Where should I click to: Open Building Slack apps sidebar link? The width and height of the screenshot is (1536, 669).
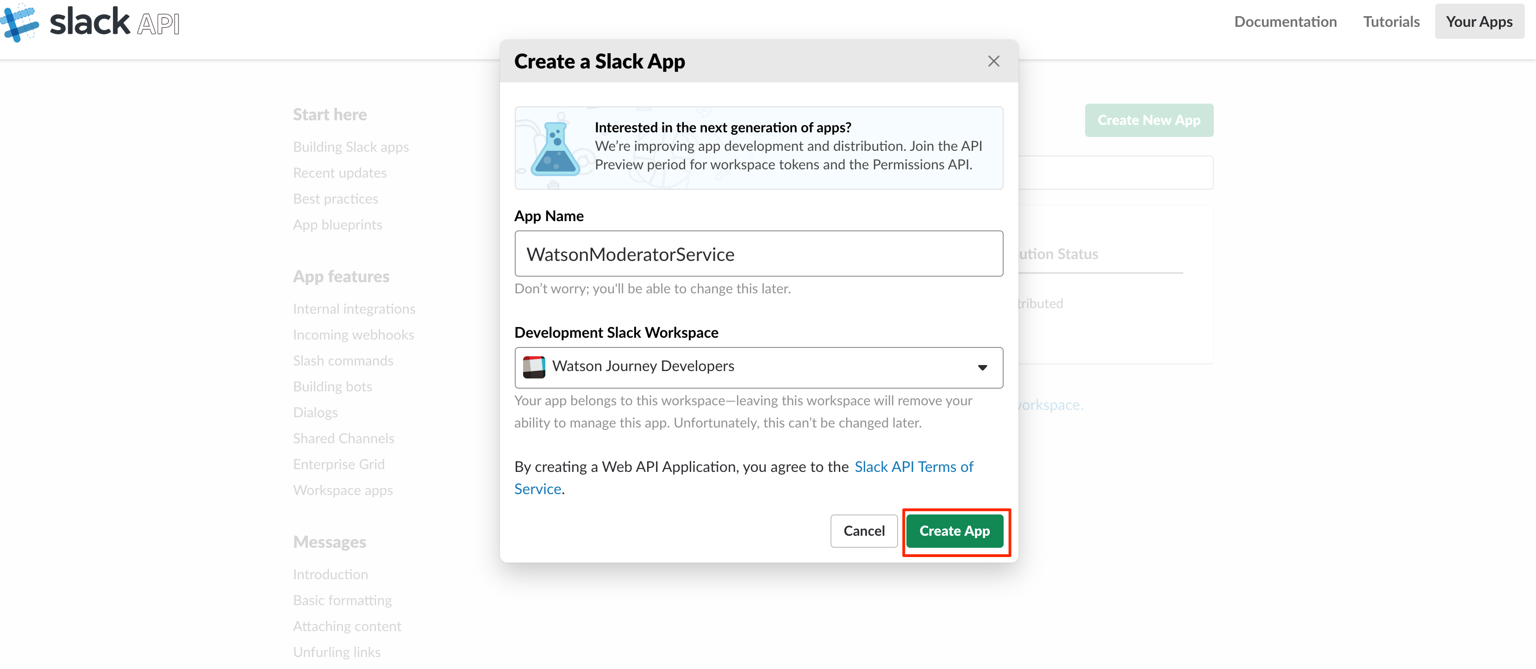click(x=350, y=147)
